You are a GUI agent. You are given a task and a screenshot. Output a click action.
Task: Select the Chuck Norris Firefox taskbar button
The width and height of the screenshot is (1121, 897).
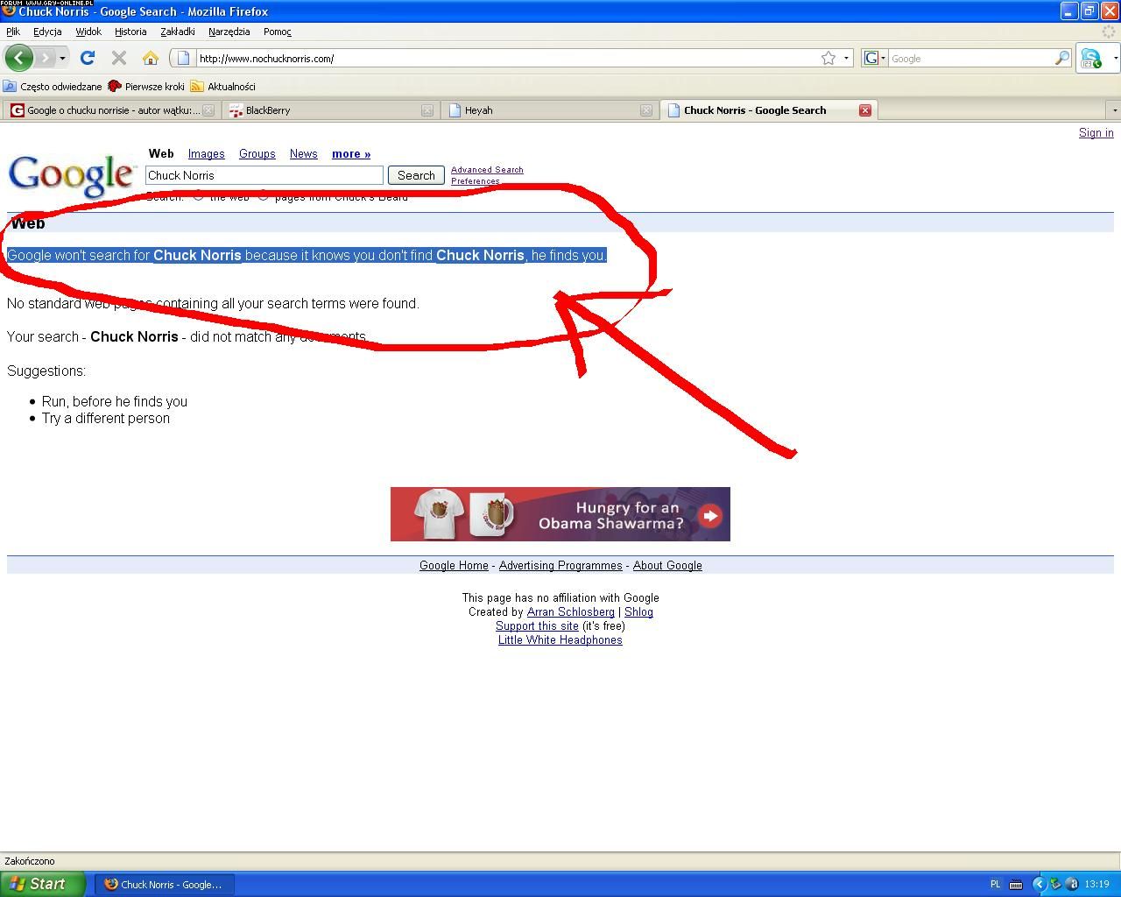[164, 885]
